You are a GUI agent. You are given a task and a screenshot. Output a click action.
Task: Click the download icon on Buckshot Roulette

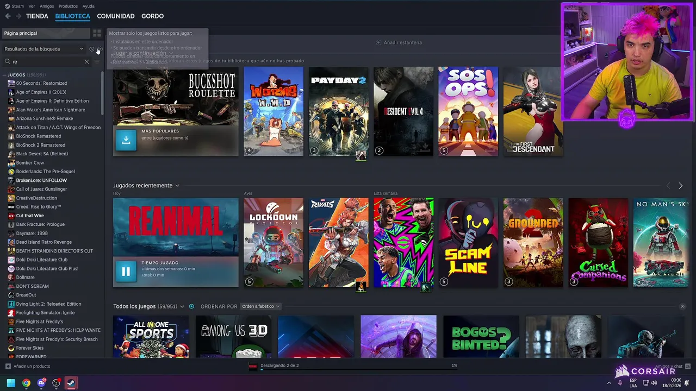[x=126, y=140]
